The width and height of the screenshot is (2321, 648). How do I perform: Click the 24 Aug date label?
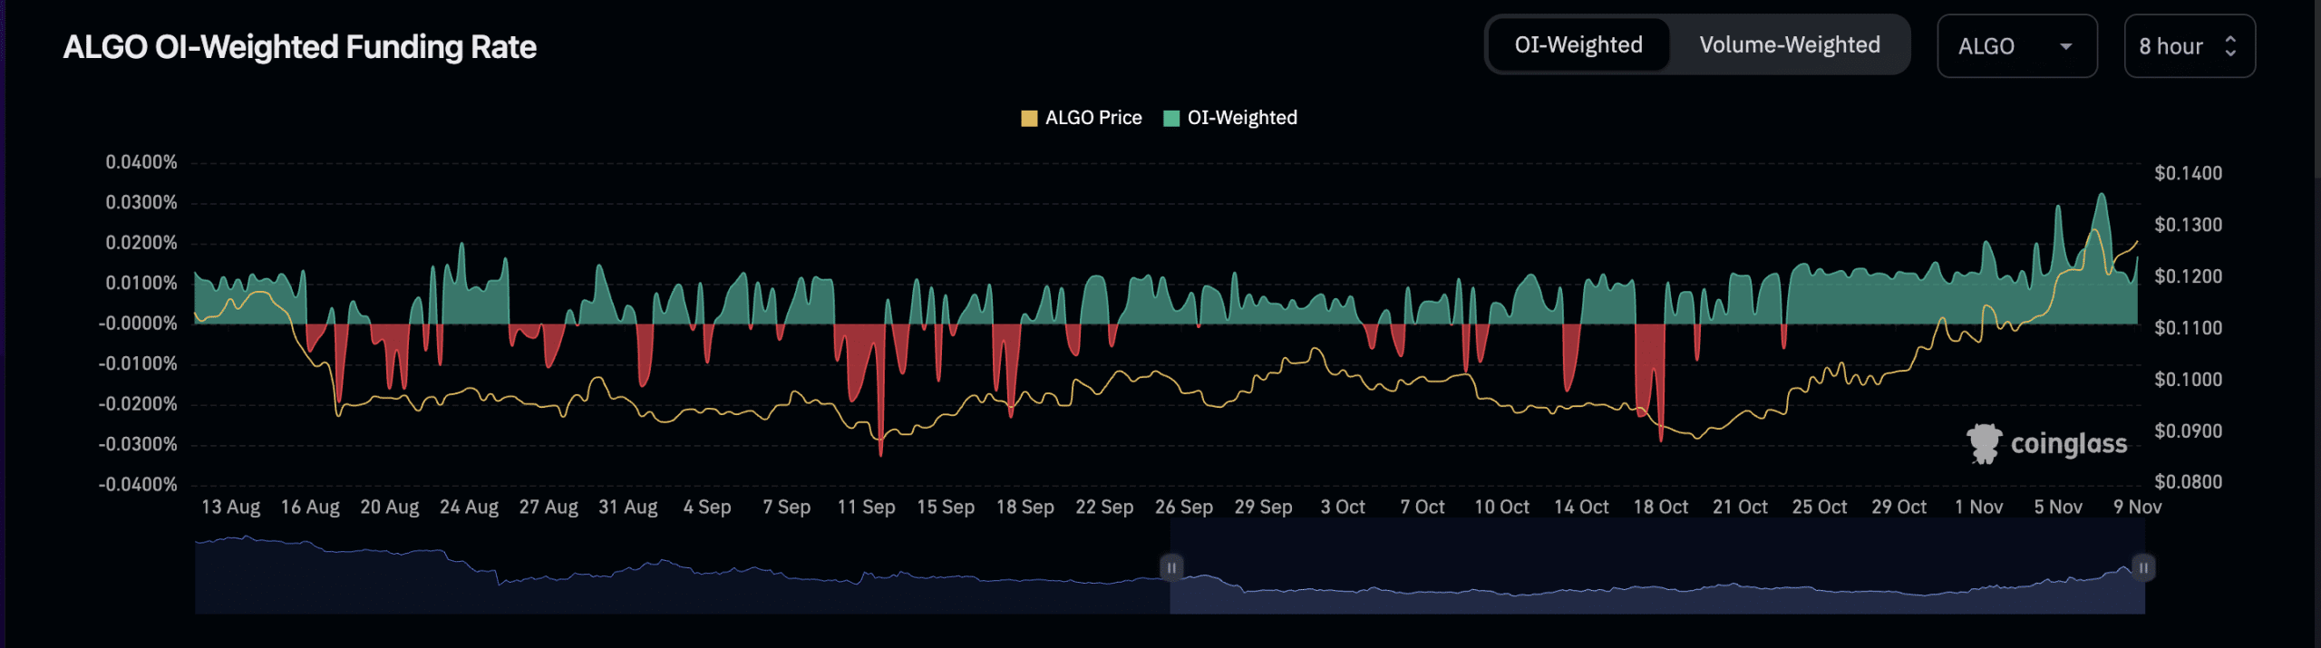tap(469, 508)
